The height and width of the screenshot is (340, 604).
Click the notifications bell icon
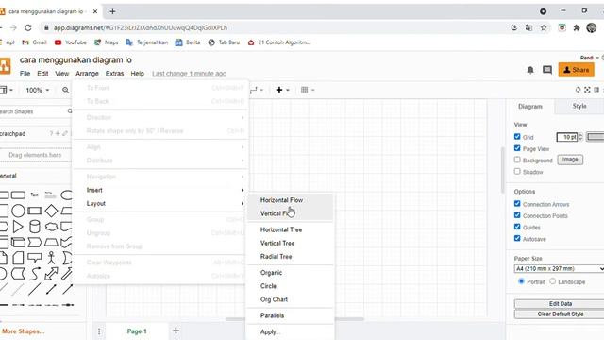pyautogui.click(x=530, y=70)
